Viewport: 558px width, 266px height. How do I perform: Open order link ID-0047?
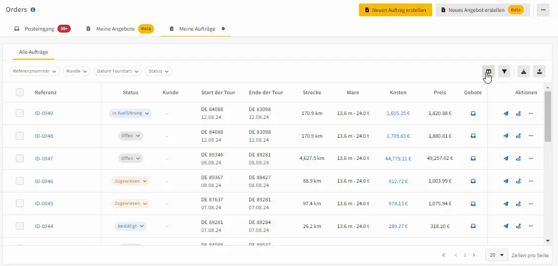tap(44, 158)
